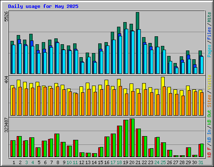The width and height of the screenshot is (214, 167).
Task: Click day label 30 on the x-axis
Action: [194, 162]
